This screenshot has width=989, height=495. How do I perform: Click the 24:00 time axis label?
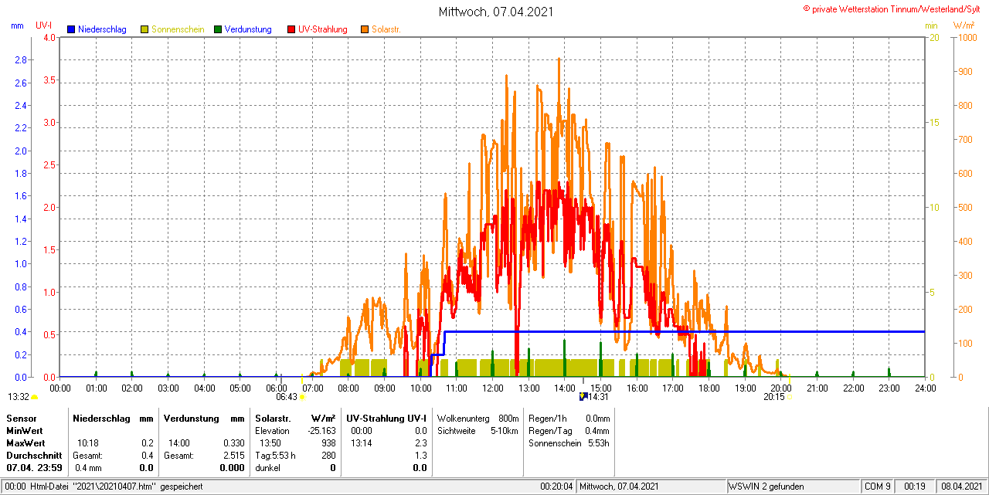point(926,388)
